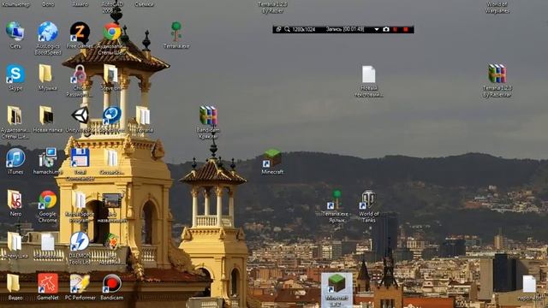The image size is (548, 308).
Task: Open dropdown arrow in Bandicam recording bar
Action: 377,30
